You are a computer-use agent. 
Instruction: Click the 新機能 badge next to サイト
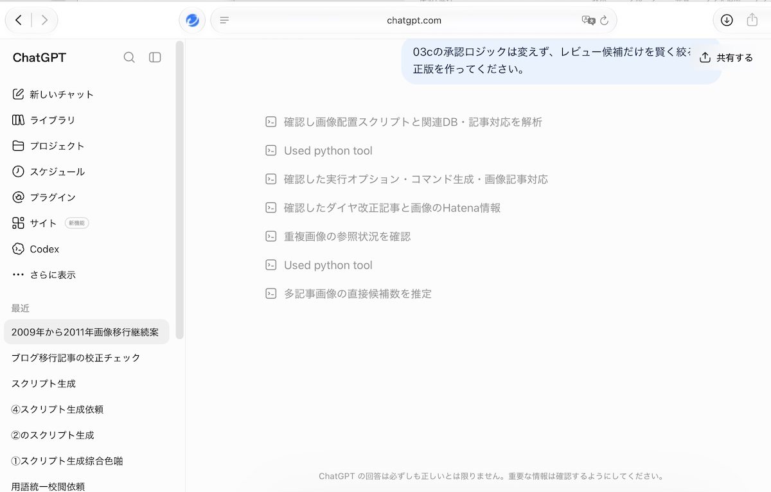click(x=76, y=223)
